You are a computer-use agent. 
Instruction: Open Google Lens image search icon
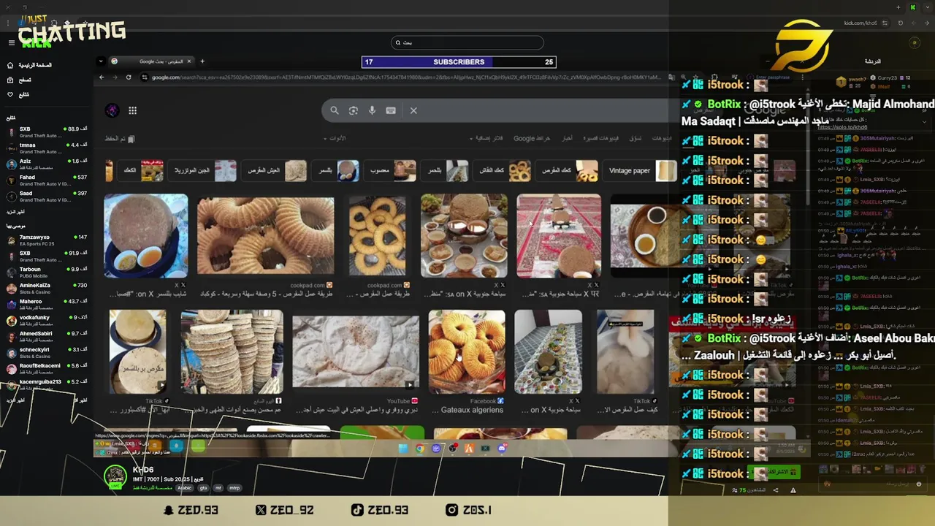[x=354, y=110]
